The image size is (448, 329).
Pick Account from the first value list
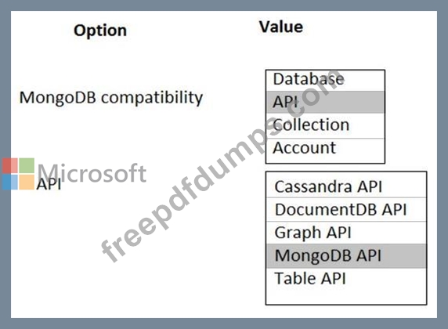(325, 150)
